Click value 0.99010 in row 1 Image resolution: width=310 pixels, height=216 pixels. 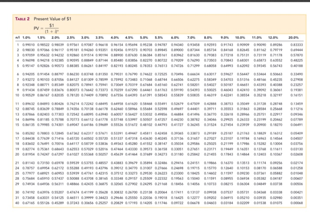click(x=28, y=45)
